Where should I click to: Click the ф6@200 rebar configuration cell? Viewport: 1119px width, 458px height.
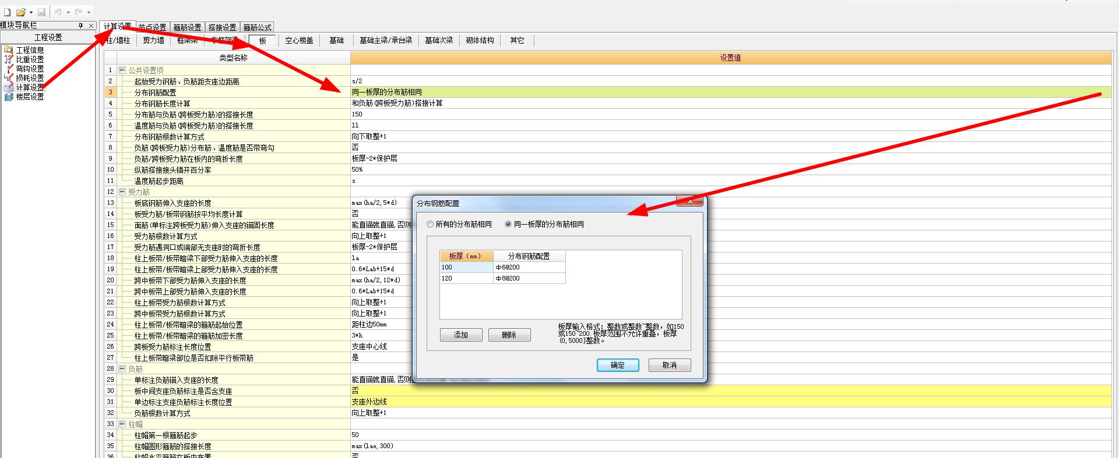click(x=529, y=268)
